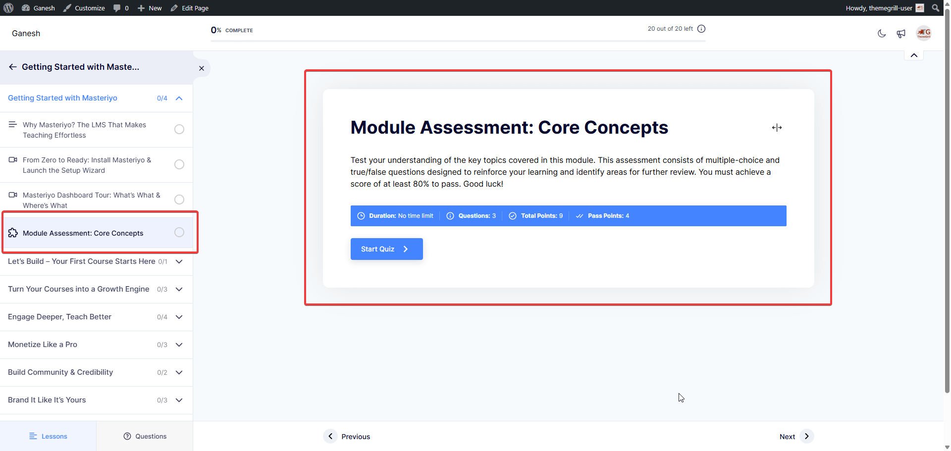Click the course completion progress bar

tap(458, 41)
